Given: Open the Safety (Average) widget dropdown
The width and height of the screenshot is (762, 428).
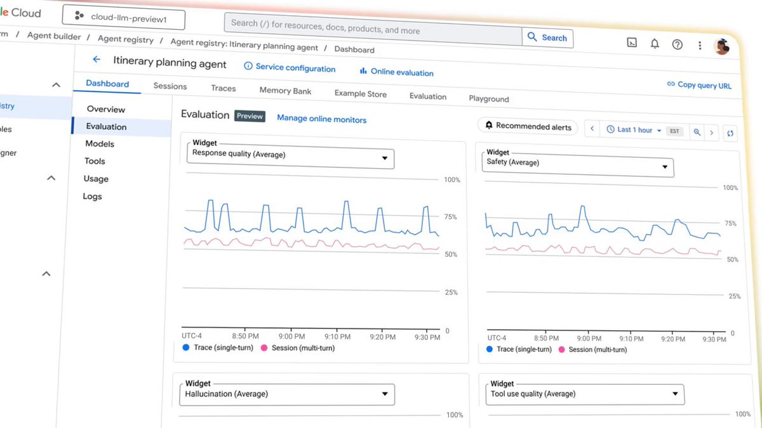Looking at the screenshot, I should point(577,164).
